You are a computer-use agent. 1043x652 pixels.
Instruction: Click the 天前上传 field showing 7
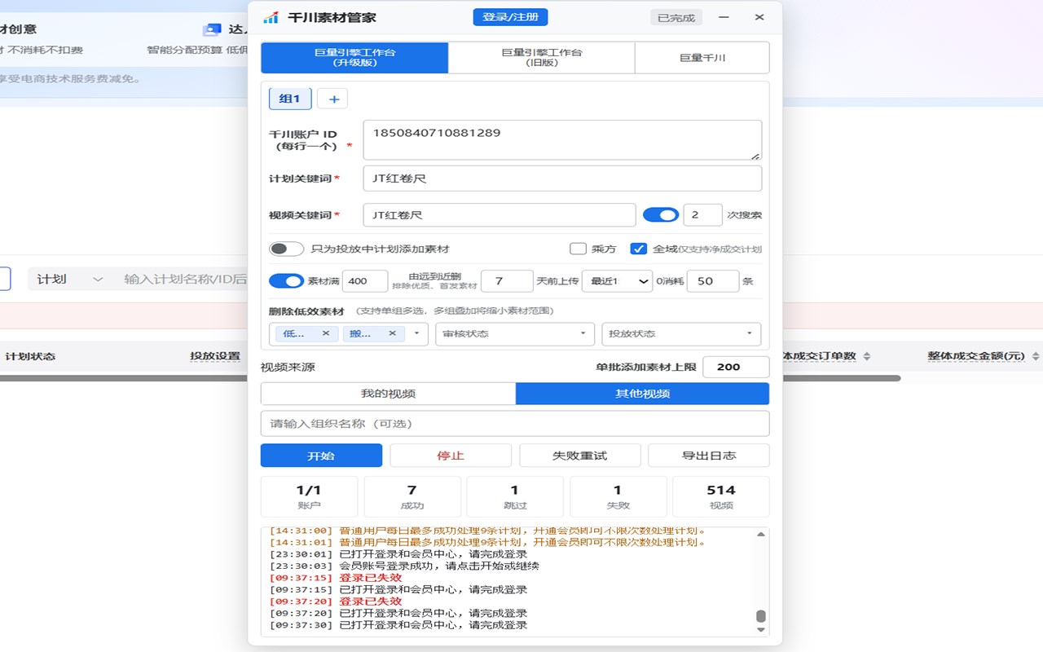507,281
